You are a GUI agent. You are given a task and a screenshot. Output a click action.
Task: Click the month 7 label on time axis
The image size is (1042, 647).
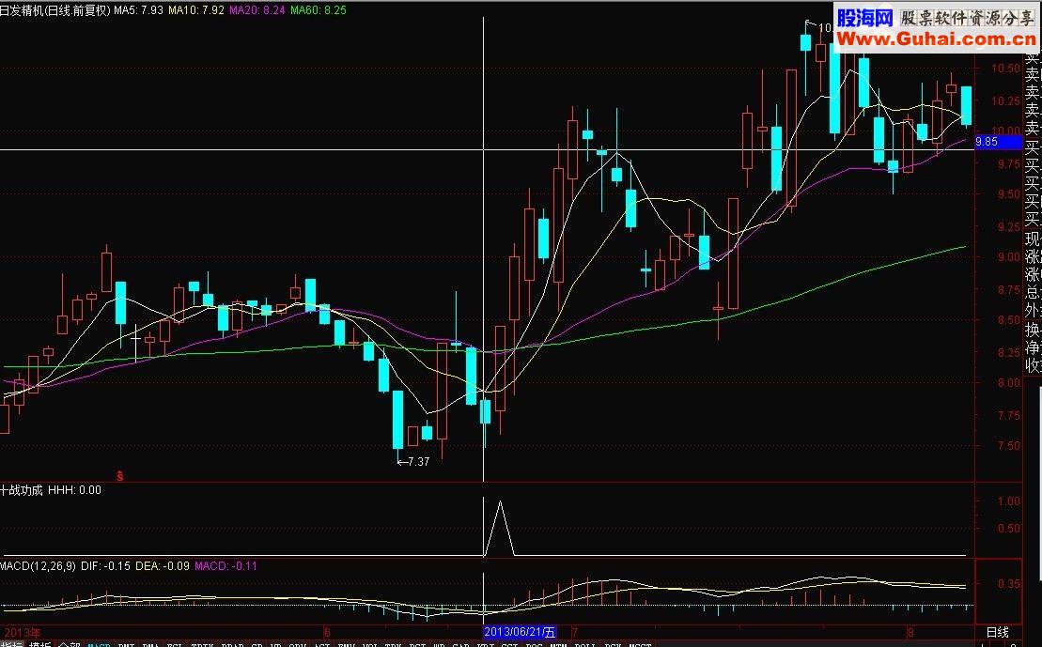pos(575,632)
